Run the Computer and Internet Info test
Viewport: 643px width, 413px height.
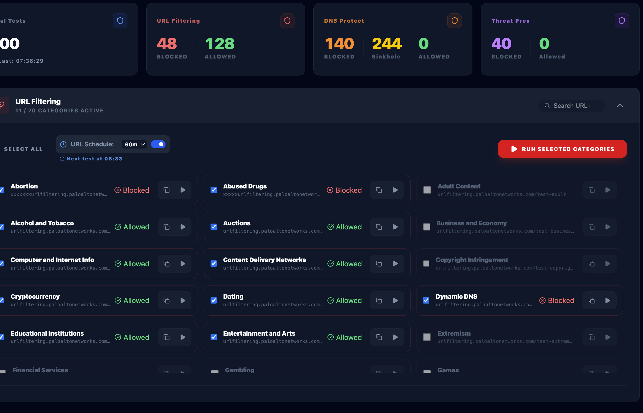click(183, 264)
